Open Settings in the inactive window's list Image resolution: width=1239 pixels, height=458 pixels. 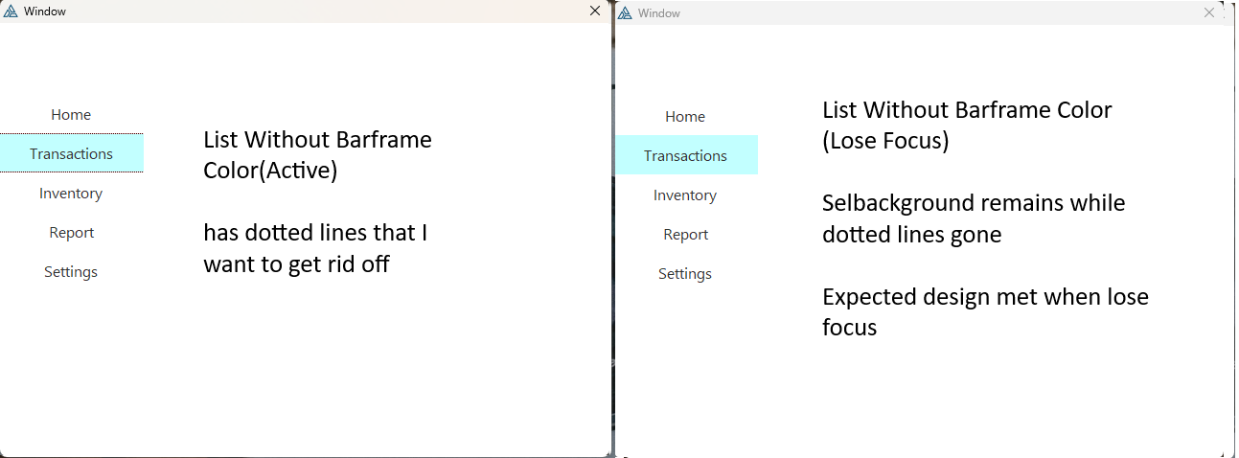[685, 274]
